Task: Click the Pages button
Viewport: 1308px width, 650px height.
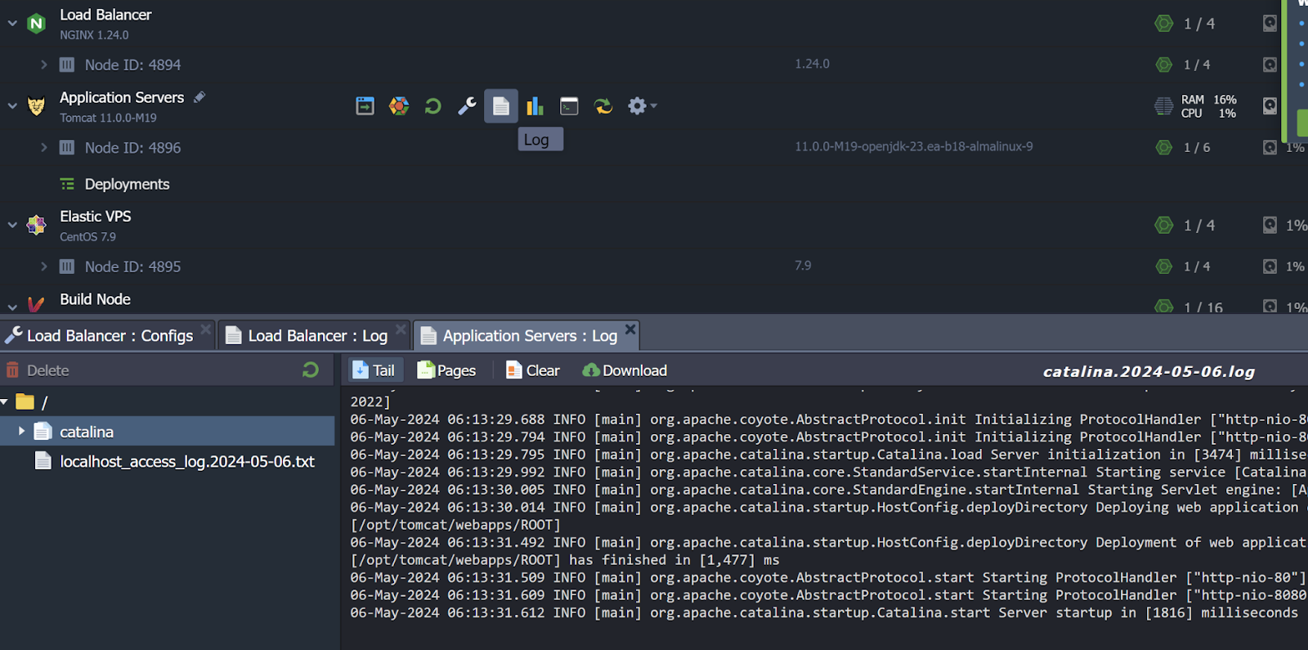Action: [x=446, y=370]
